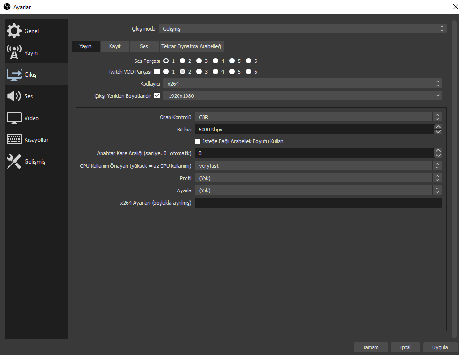
Task: Increase Anahtar Kare Aralığı value
Action: coord(438,150)
